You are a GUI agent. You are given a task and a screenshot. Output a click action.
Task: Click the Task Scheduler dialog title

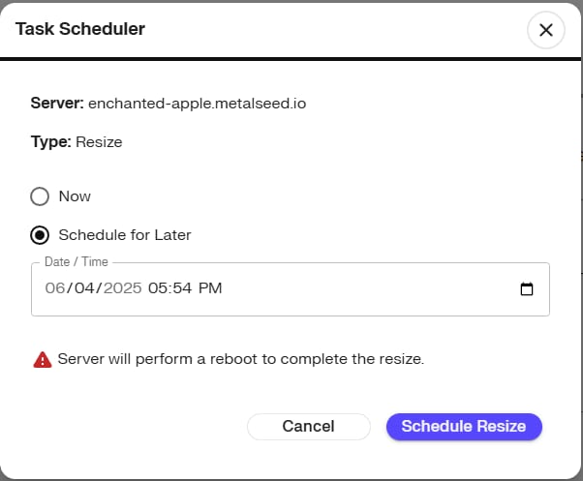80,29
